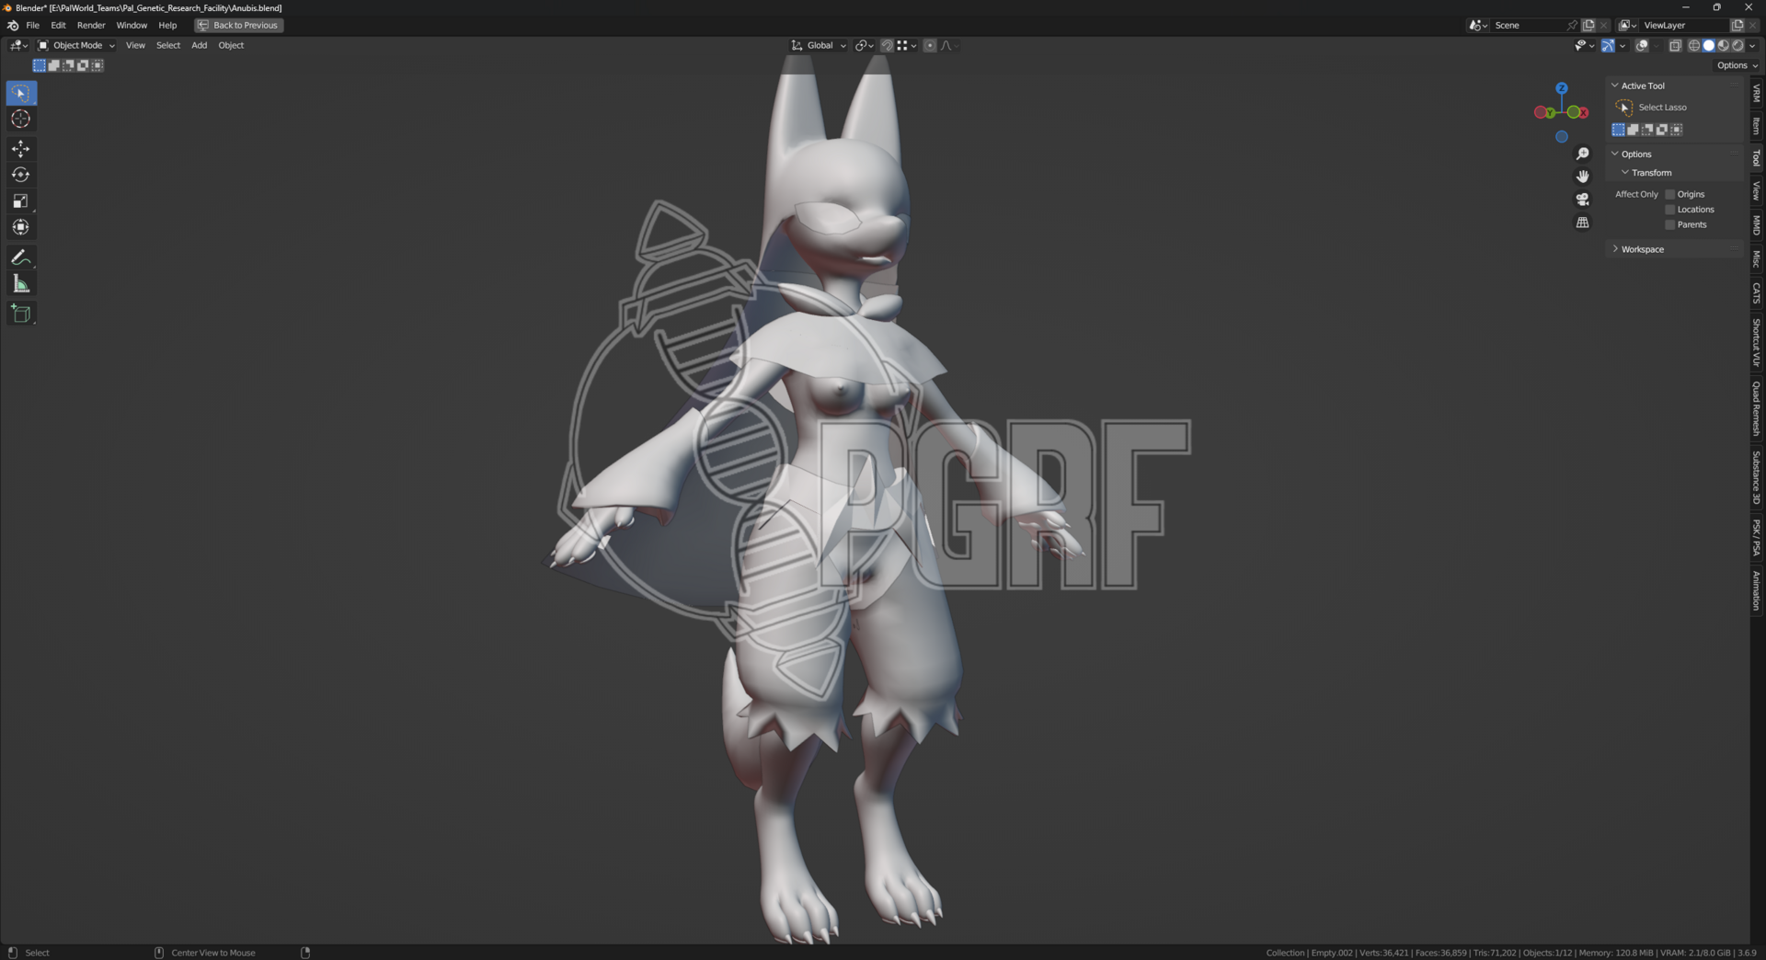Enable Affect Only Locations checkbox

[1670, 210]
